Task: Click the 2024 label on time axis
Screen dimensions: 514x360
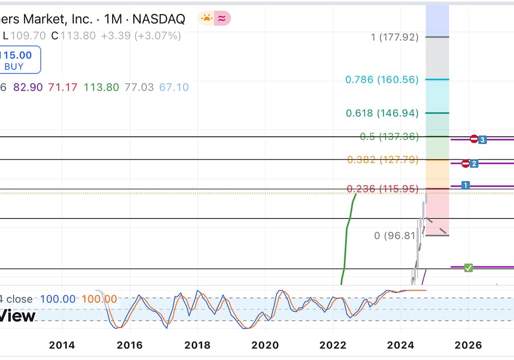Action: pyautogui.click(x=401, y=345)
